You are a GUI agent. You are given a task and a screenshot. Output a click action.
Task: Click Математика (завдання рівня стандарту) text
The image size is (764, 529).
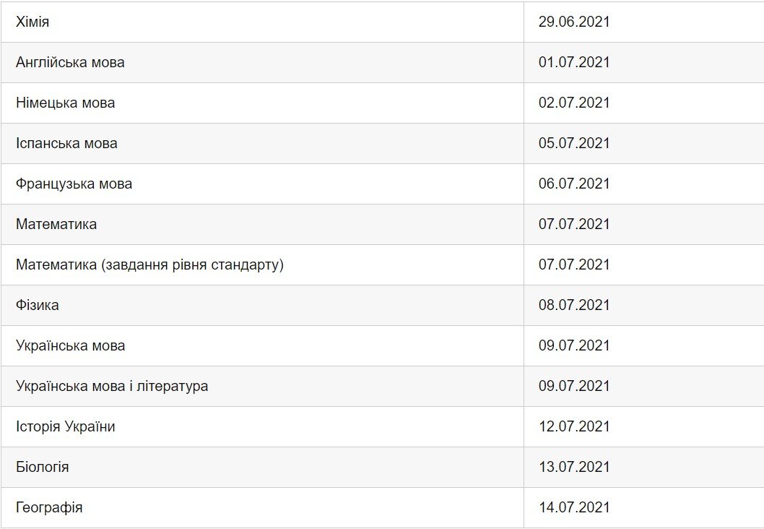click(x=149, y=264)
